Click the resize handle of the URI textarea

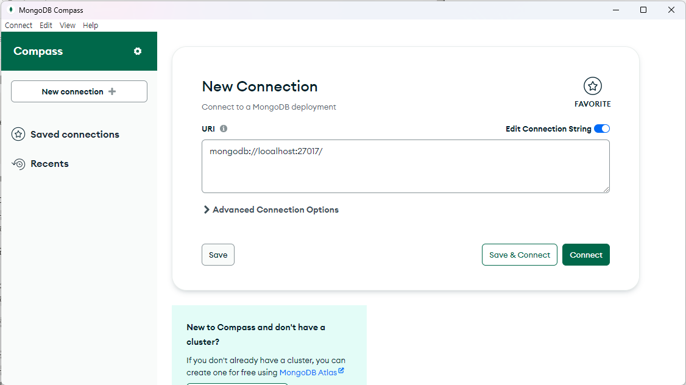point(606,189)
